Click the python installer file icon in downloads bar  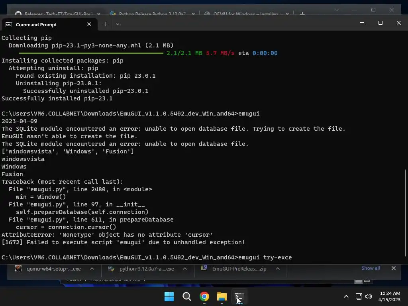pos(111,269)
